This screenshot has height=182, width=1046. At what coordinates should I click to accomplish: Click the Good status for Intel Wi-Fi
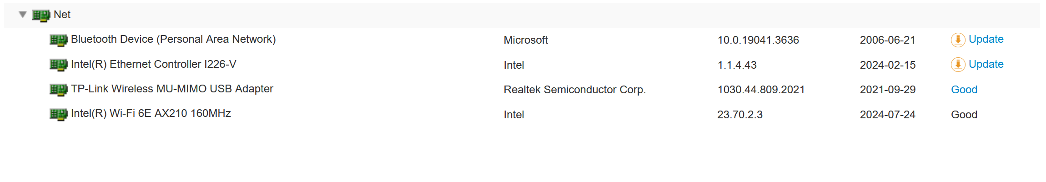[964, 115]
